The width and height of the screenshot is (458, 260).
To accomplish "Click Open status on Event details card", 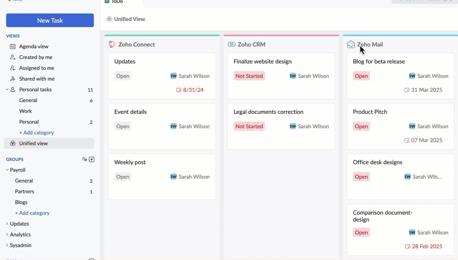I will point(123,127).
